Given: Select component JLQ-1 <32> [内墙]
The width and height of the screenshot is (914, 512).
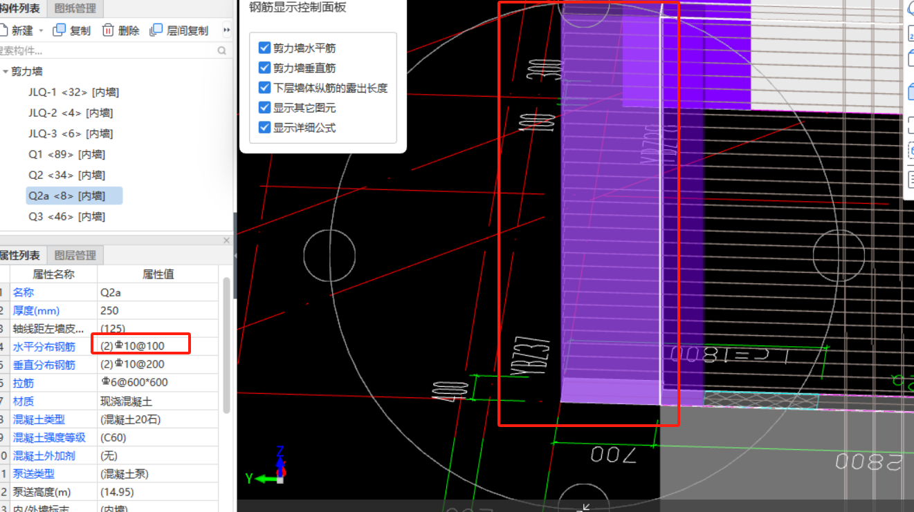Looking at the screenshot, I should pos(74,92).
